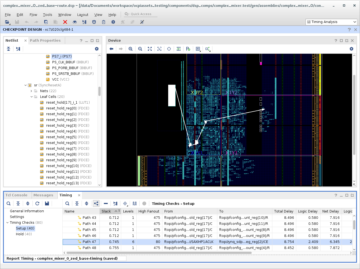Collapse the Leaf Cells (20) folder

coord(31,97)
